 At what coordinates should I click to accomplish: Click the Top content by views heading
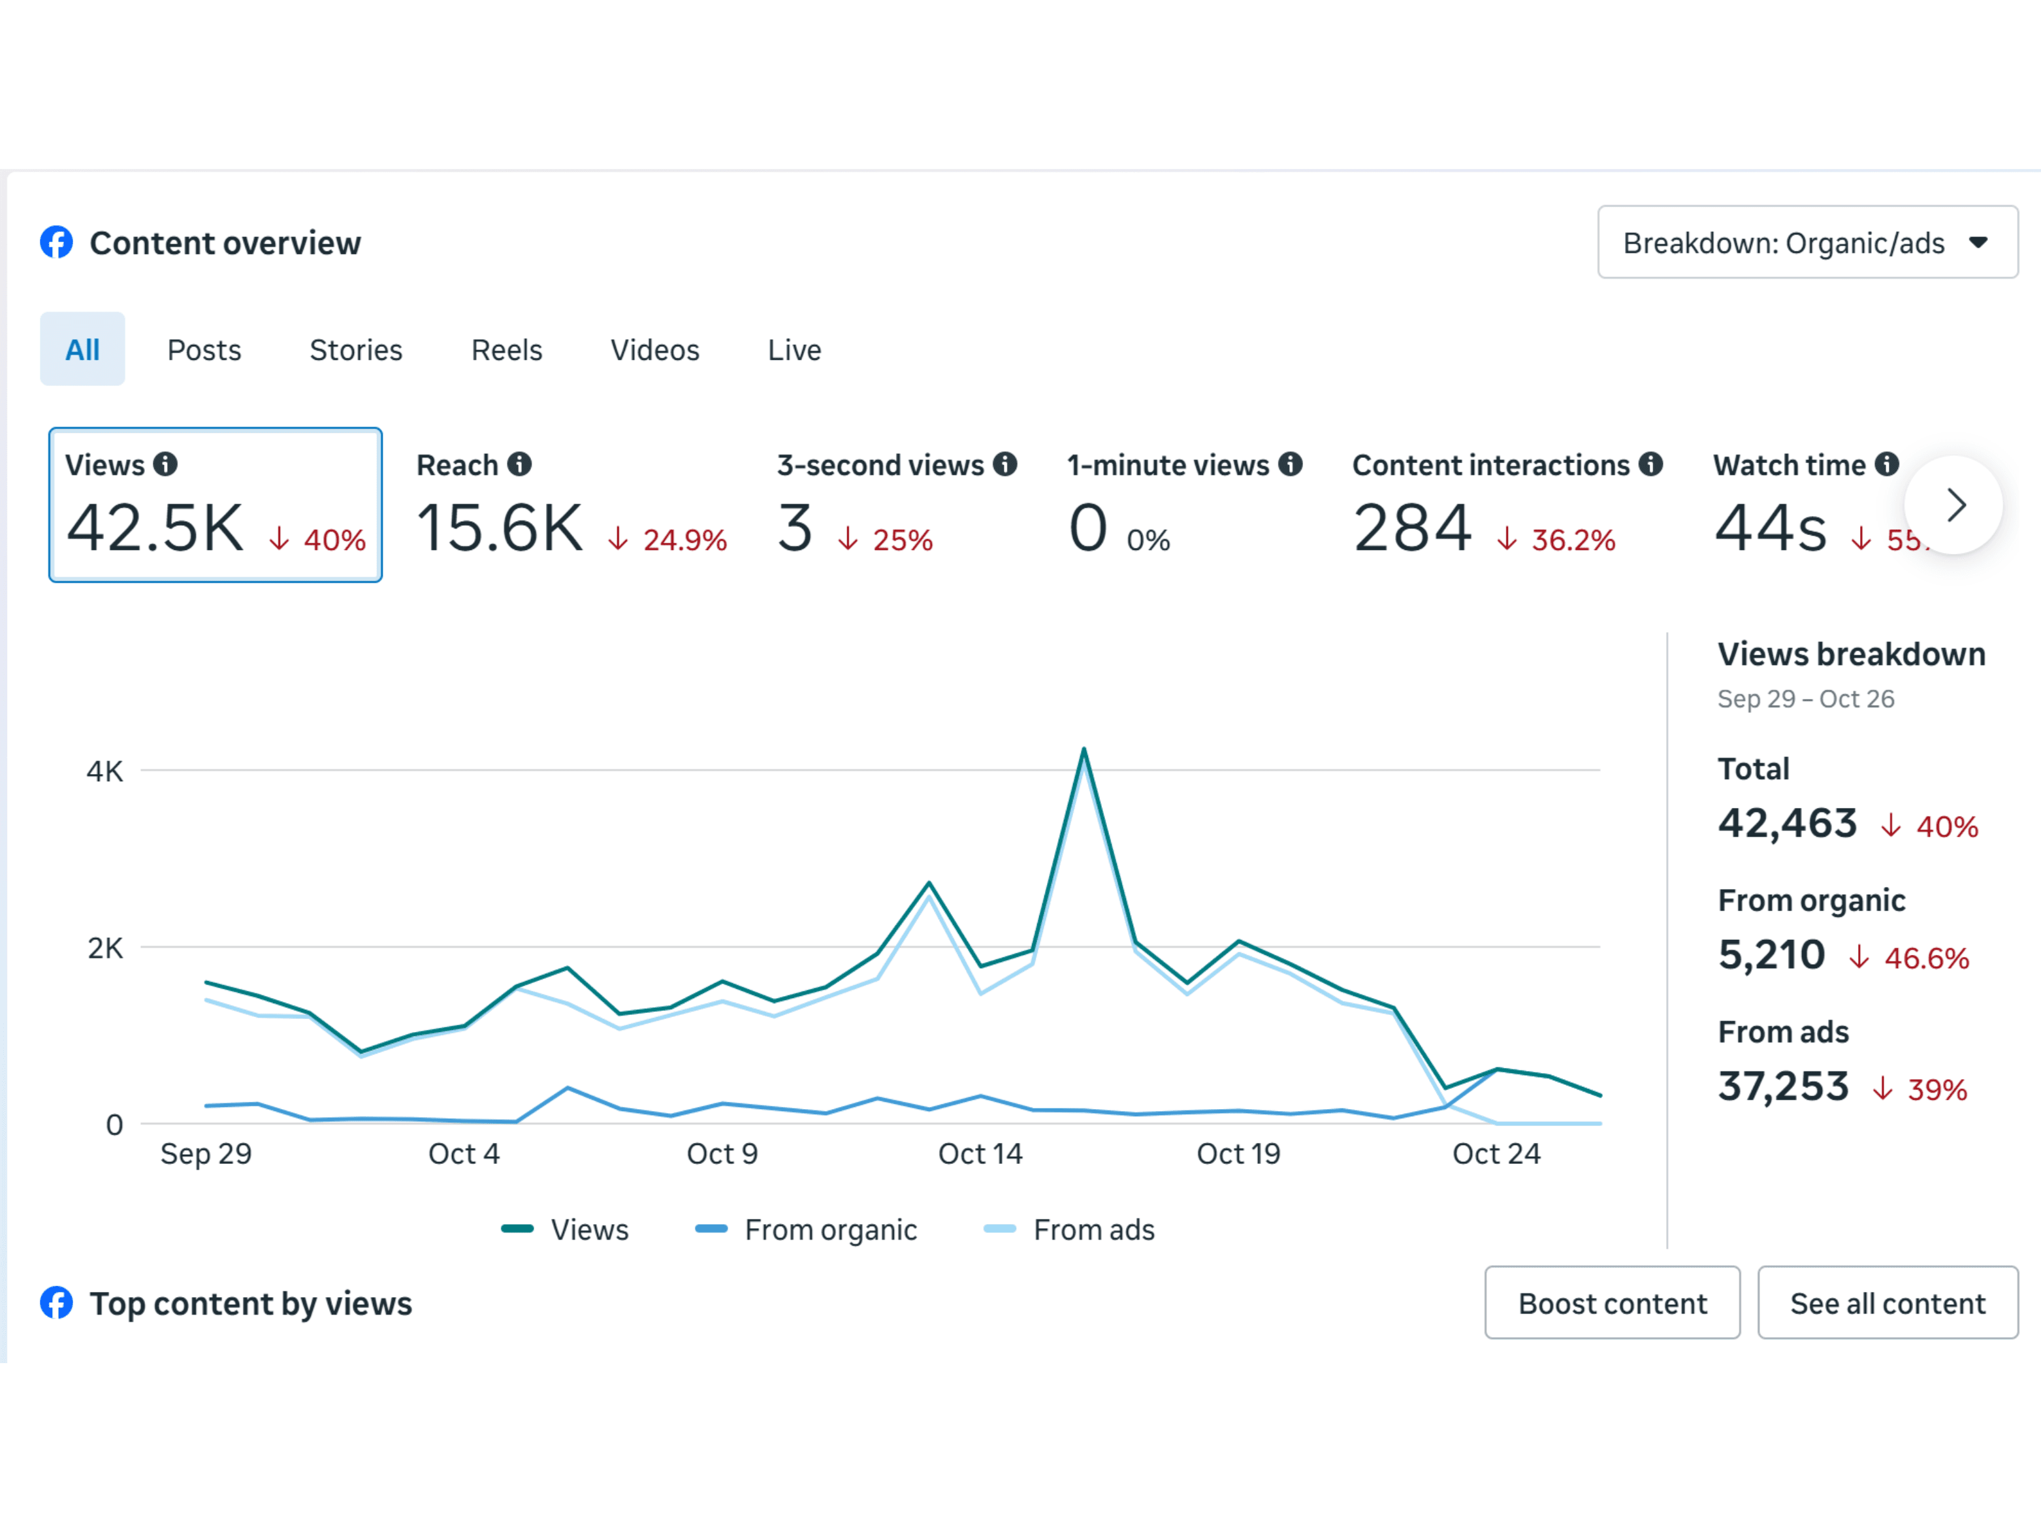point(250,1303)
